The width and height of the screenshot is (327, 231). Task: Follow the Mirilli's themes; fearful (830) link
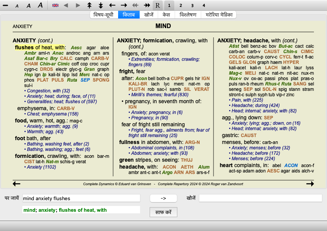[x=160, y=95]
